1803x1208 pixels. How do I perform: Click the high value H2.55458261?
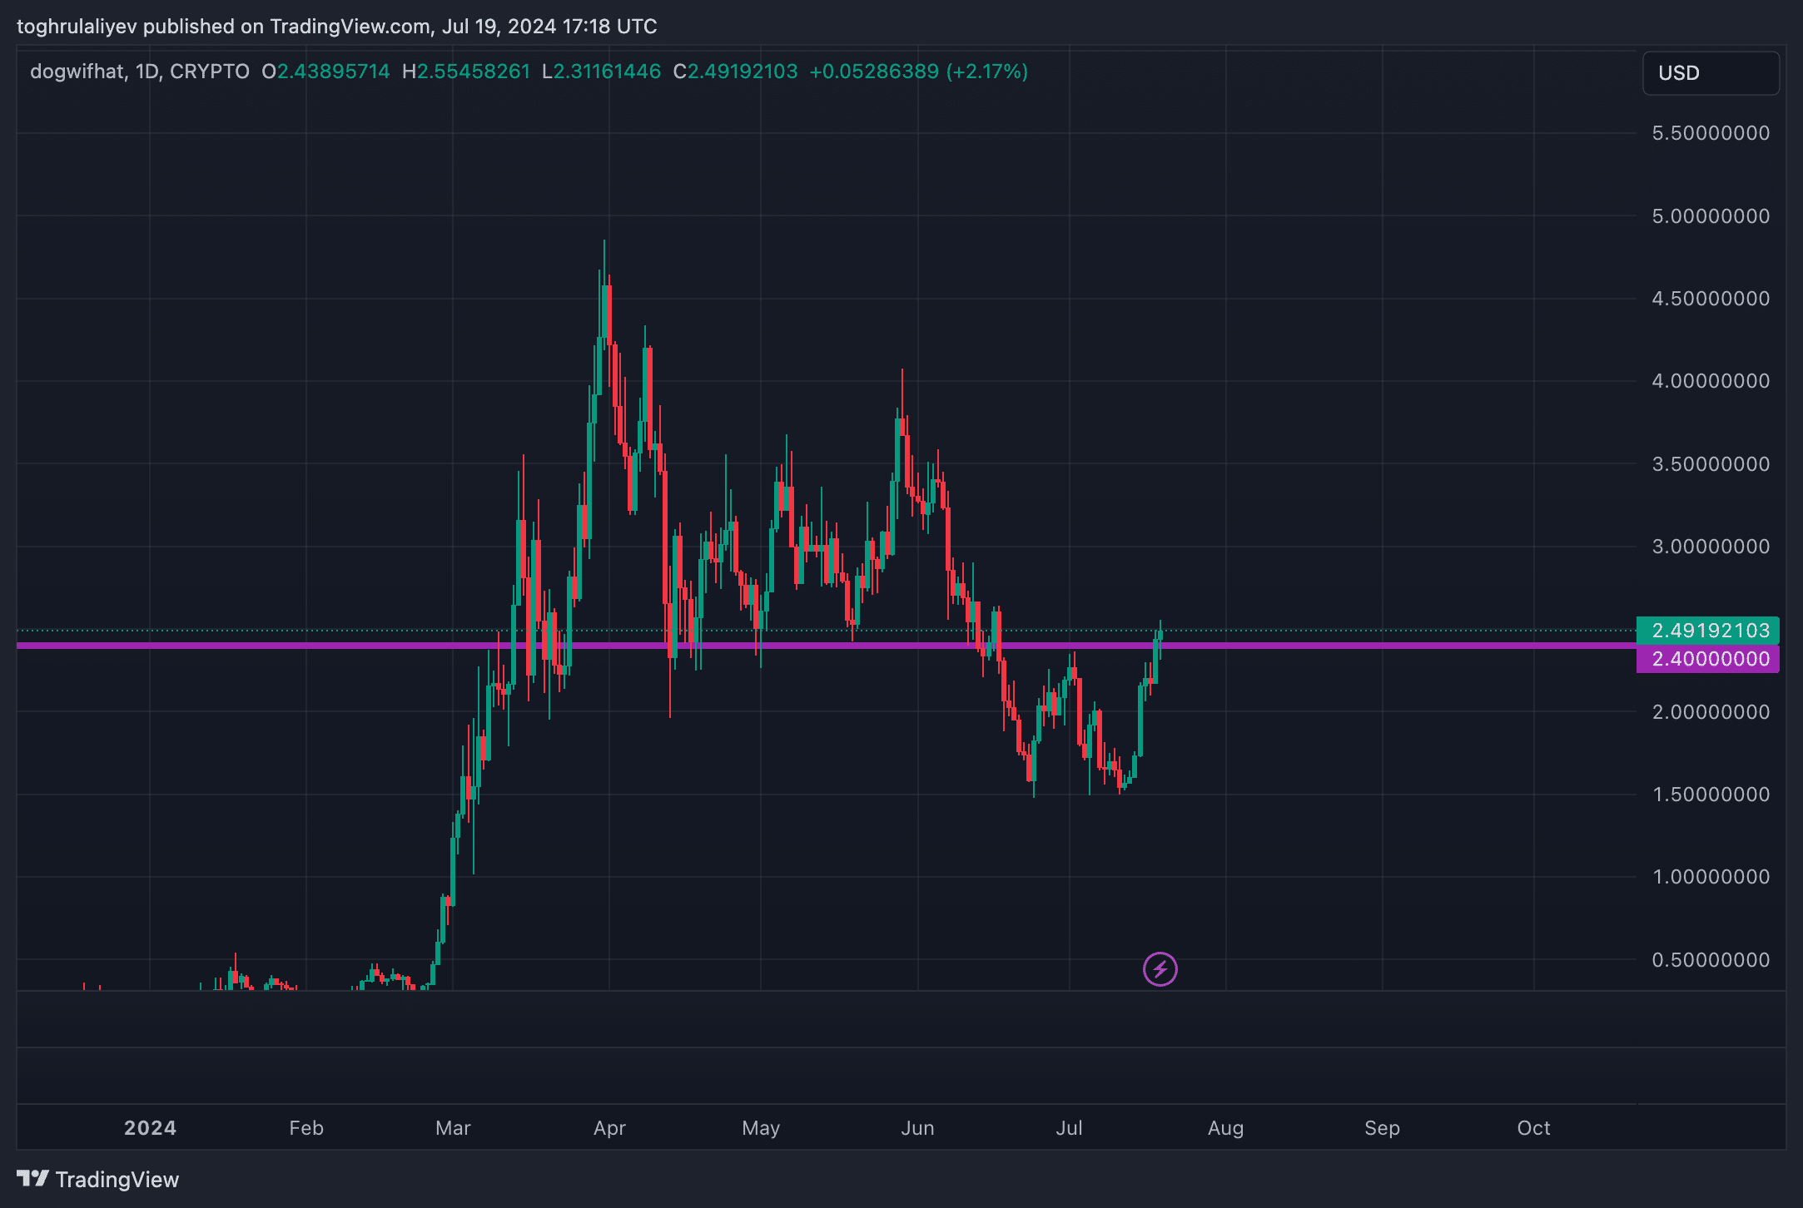click(466, 72)
